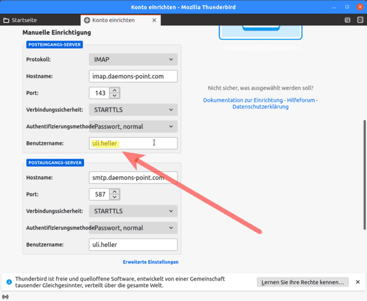
Task: Increase the outgoing port 587 value
Action: pos(114,192)
